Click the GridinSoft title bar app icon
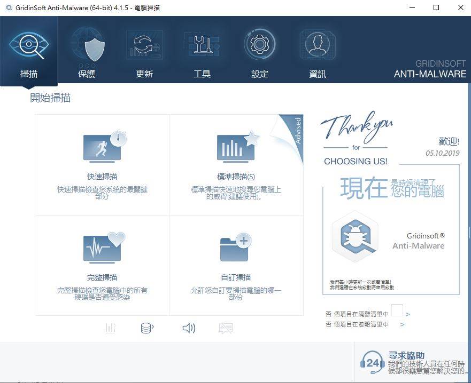 click(9, 7)
